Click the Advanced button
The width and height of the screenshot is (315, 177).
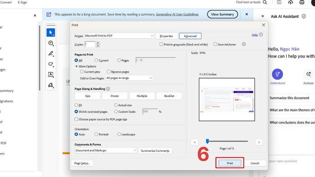point(190,36)
